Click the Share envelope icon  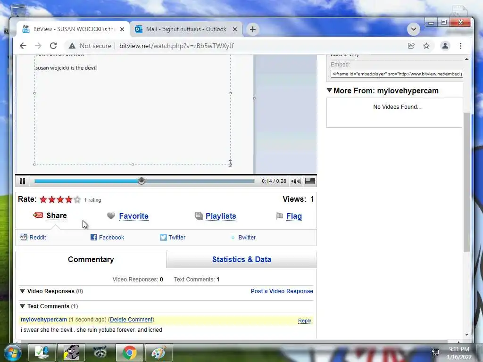click(x=38, y=215)
